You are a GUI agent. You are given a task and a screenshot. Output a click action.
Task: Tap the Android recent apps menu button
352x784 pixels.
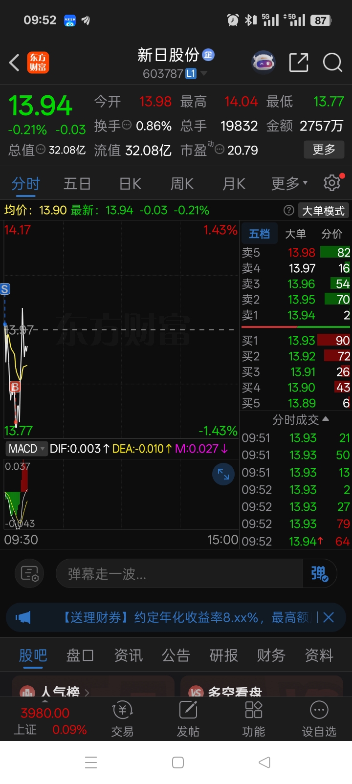click(x=91, y=762)
